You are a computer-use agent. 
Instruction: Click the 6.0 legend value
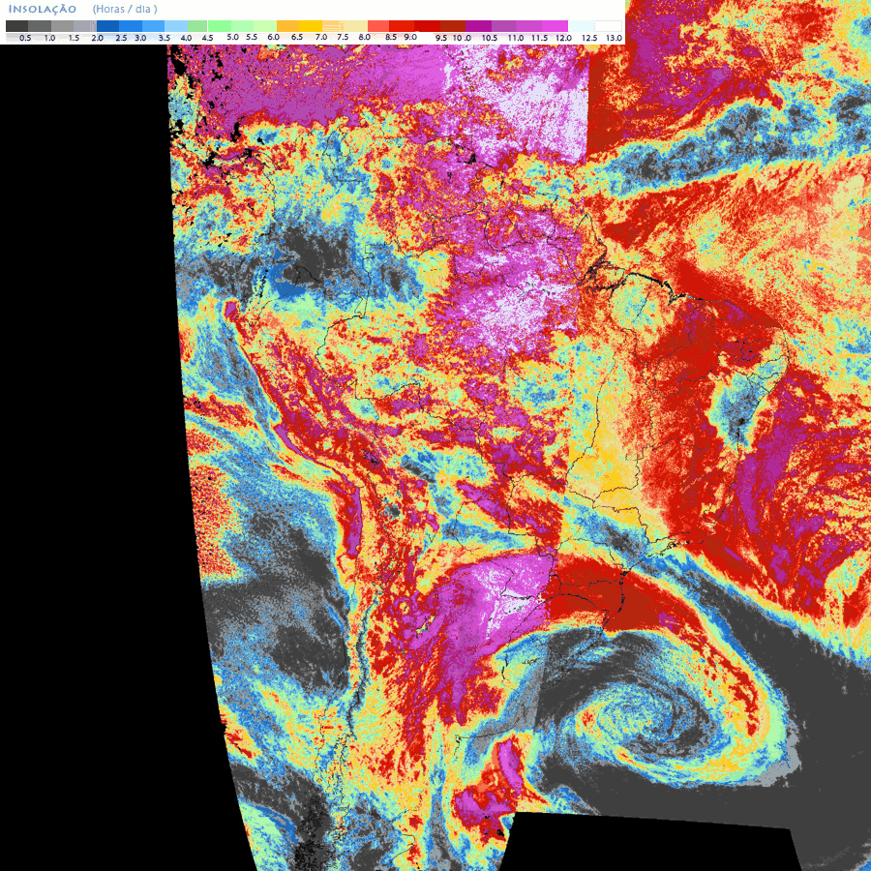click(x=273, y=37)
